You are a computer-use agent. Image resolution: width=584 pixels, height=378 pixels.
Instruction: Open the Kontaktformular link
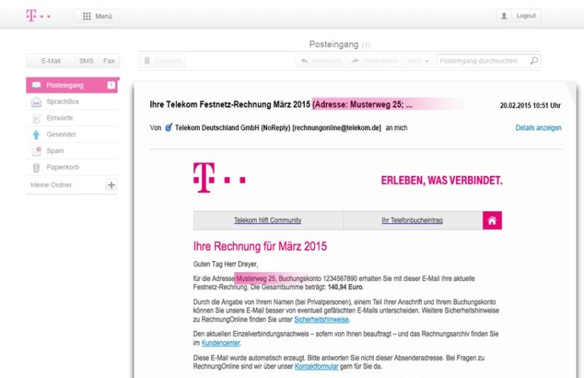(317, 366)
